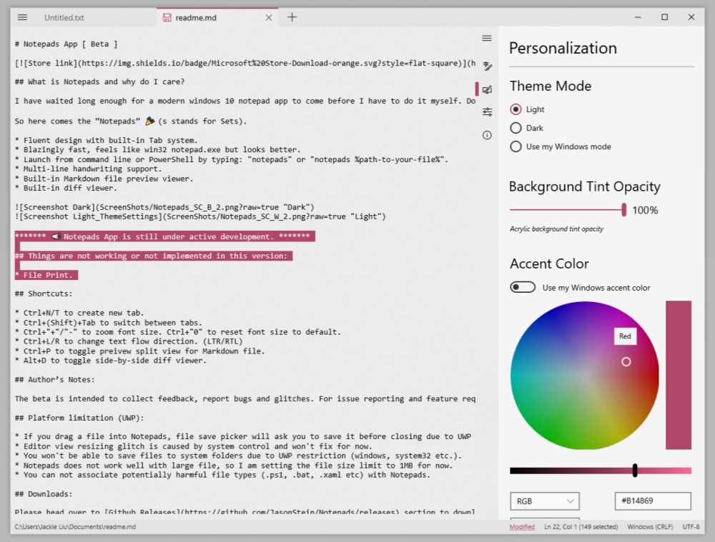The width and height of the screenshot is (715, 542).
Task: Click the color wheel selector circle
Action: click(x=626, y=361)
